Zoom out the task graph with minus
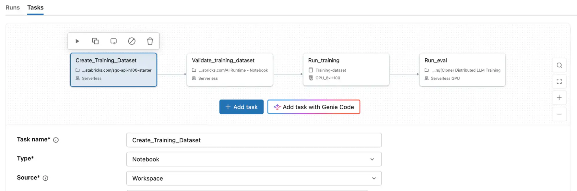The width and height of the screenshot is (577, 191). (559, 114)
